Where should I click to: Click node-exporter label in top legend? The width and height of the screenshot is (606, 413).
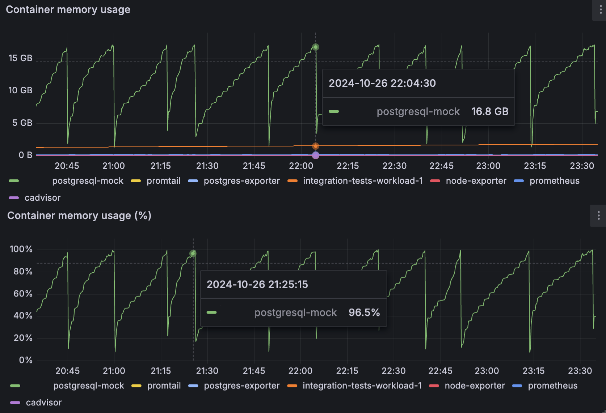coord(476,181)
